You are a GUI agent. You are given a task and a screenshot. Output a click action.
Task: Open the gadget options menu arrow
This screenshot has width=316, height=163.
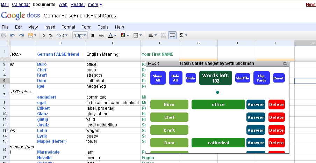click(x=285, y=63)
